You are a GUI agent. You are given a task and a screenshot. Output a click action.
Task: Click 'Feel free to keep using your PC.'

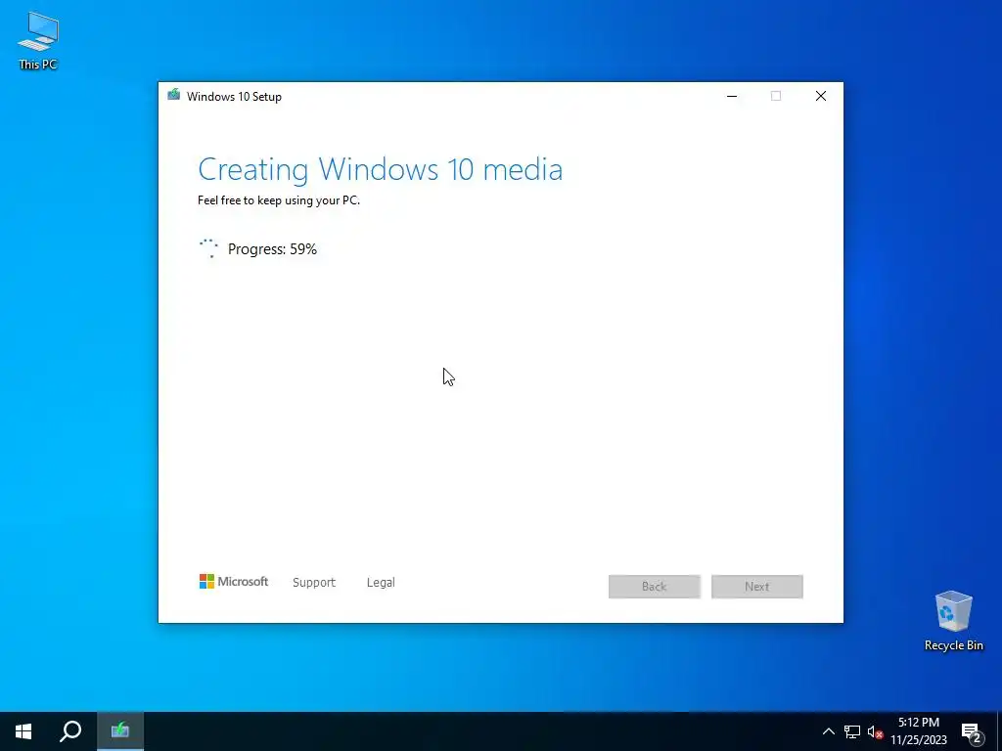[x=279, y=199]
